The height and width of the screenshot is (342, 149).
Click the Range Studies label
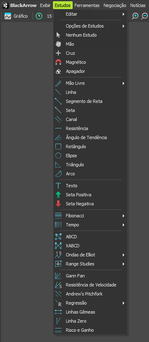(80, 264)
